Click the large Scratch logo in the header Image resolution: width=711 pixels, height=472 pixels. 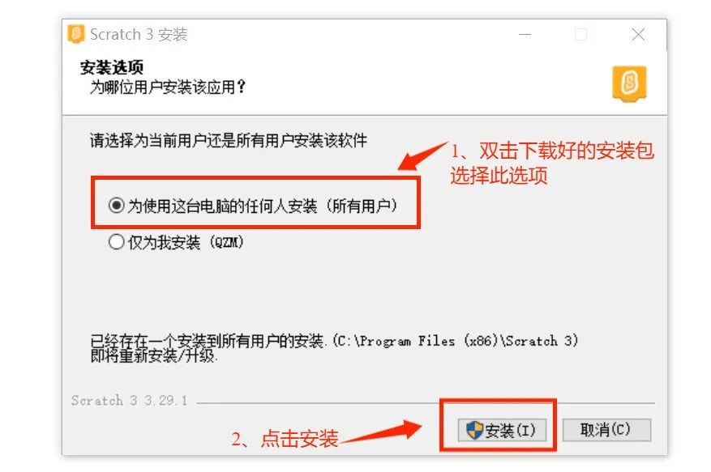click(629, 83)
